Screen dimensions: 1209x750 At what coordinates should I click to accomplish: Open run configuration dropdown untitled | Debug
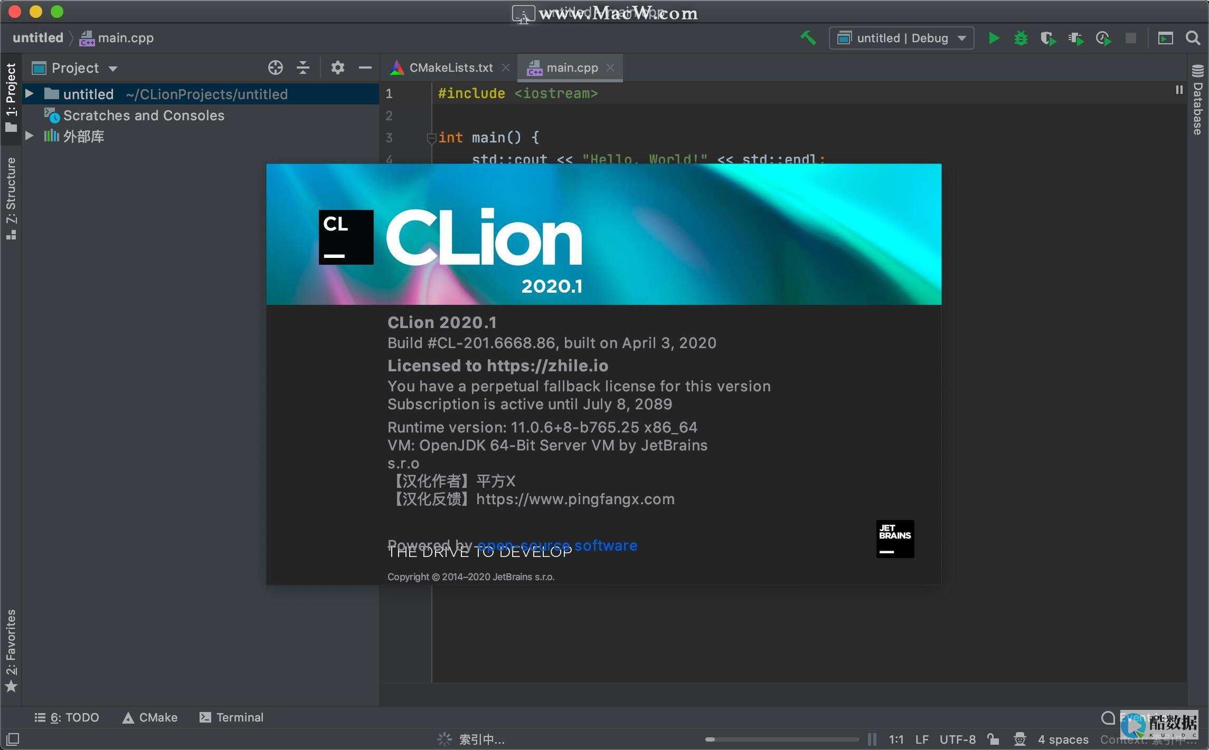(901, 38)
